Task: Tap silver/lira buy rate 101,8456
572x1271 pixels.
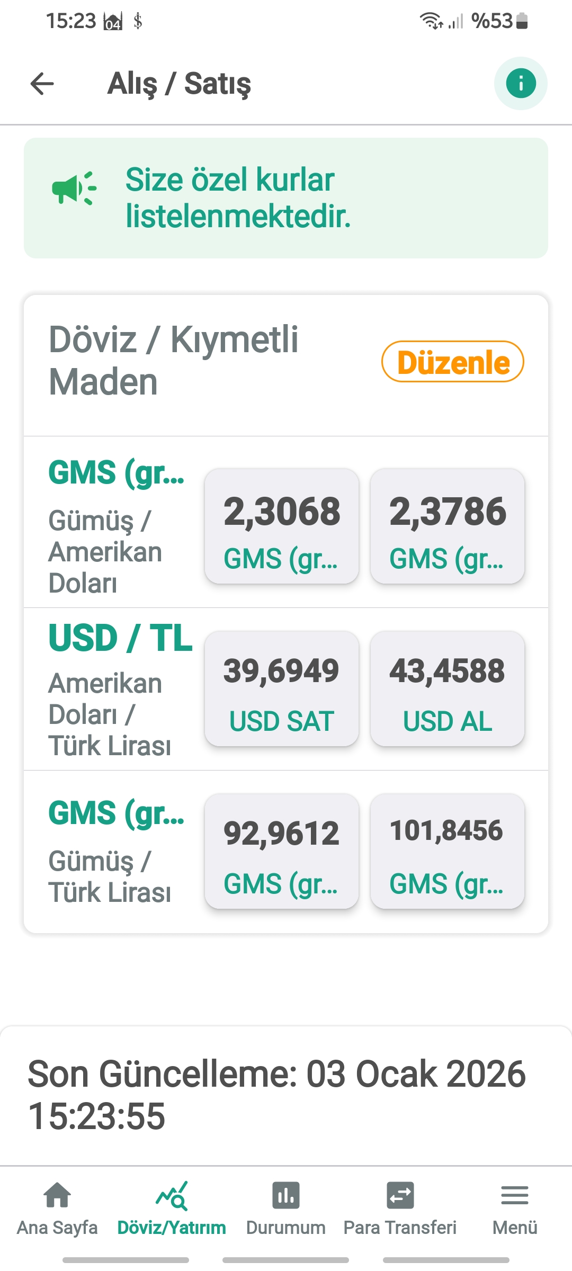Action: (448, 851)
